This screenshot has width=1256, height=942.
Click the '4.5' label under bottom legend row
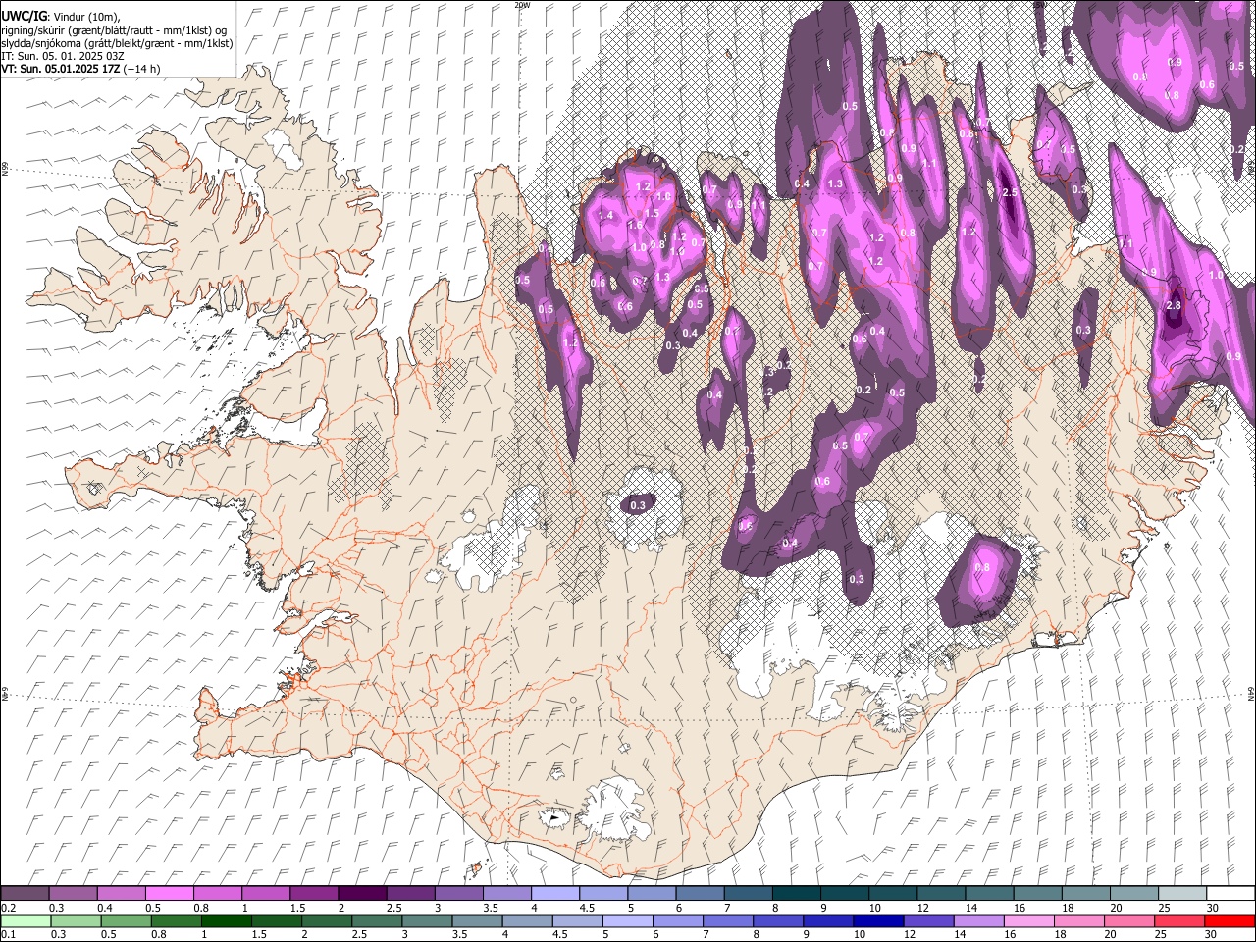(559, 934)
